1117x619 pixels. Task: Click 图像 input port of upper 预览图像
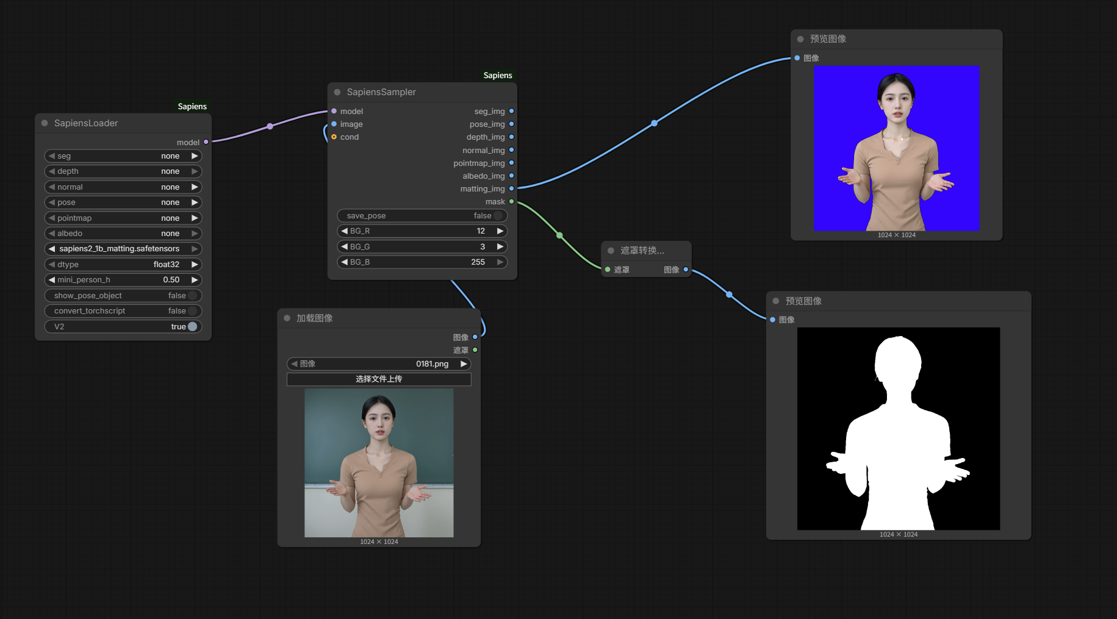coord(797,58)
